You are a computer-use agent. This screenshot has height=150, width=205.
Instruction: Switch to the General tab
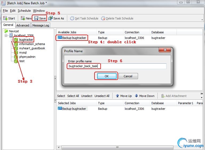(x=8, y=25)
